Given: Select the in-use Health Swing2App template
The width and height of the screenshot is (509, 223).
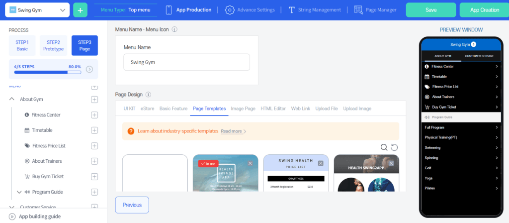Looking at the screenshot, I should (x=226, y=173).
